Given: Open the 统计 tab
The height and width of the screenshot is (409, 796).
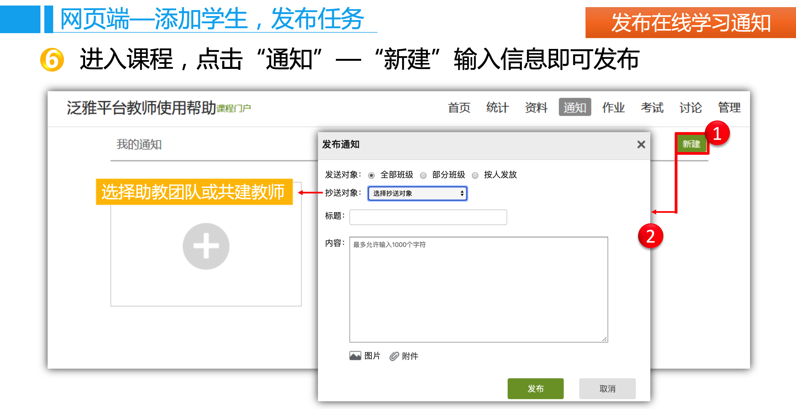Looking at the screenshot, I should (x=497, y=108).
